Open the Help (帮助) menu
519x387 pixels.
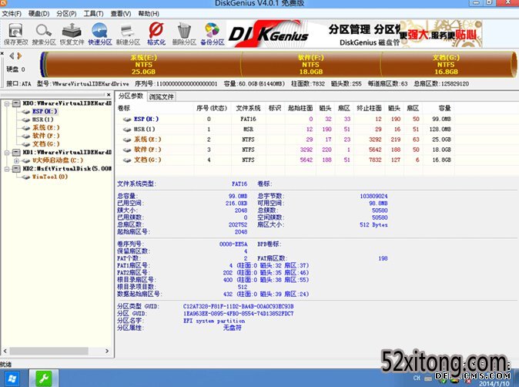point(149,14)
